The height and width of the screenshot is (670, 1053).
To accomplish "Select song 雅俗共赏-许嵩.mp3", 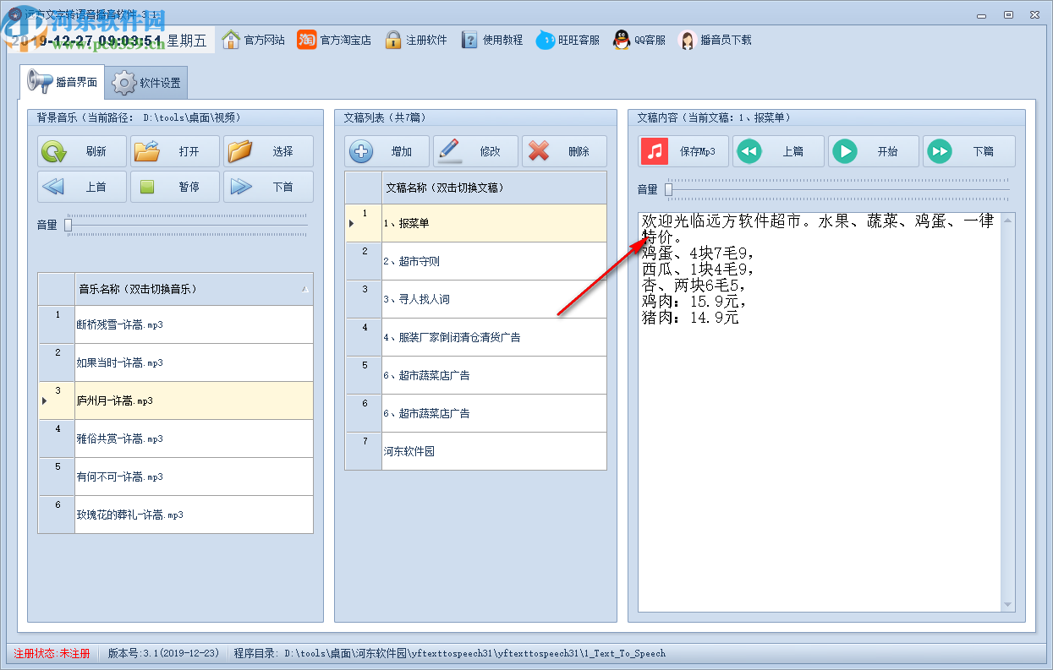I will tap(194, 438).
